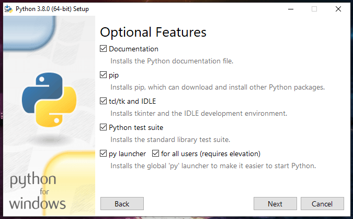Click the Python installer icon in title bar

(x=8, y=9)
